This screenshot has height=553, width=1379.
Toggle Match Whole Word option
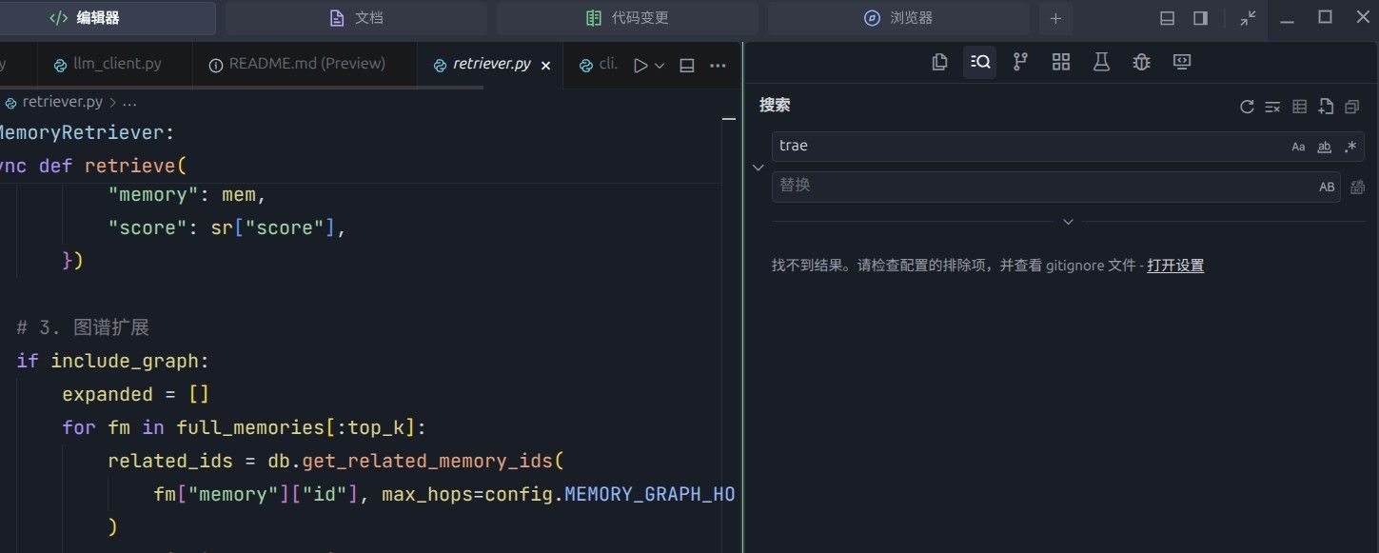[1324, 147]
